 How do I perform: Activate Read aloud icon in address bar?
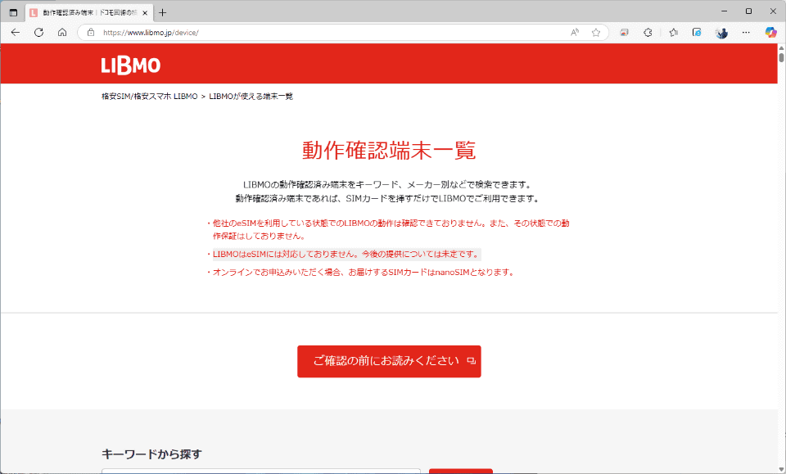coord(575,33)
